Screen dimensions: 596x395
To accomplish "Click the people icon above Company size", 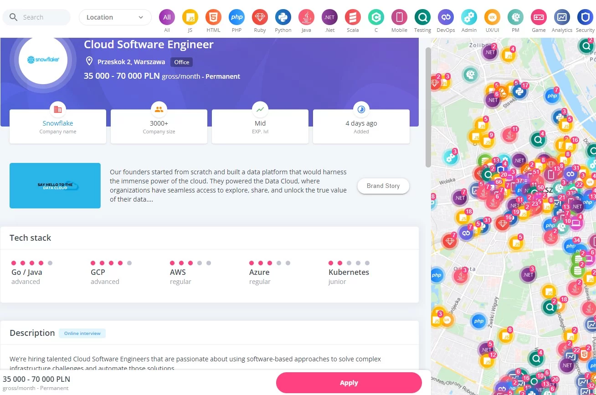I will 159,109.
